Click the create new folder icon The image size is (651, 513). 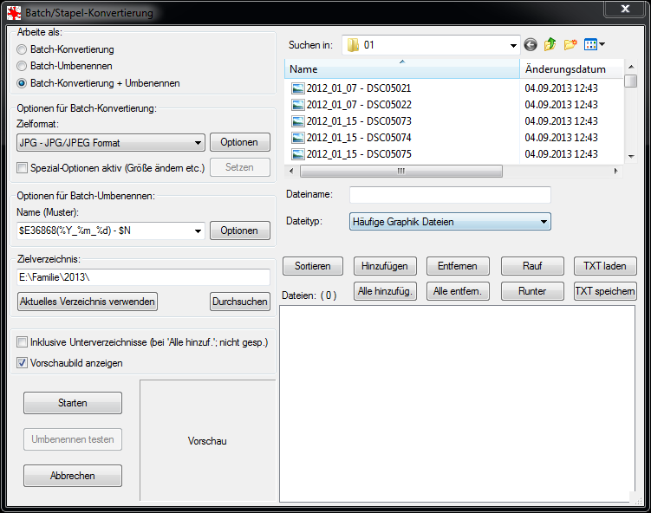pos(570,44)
